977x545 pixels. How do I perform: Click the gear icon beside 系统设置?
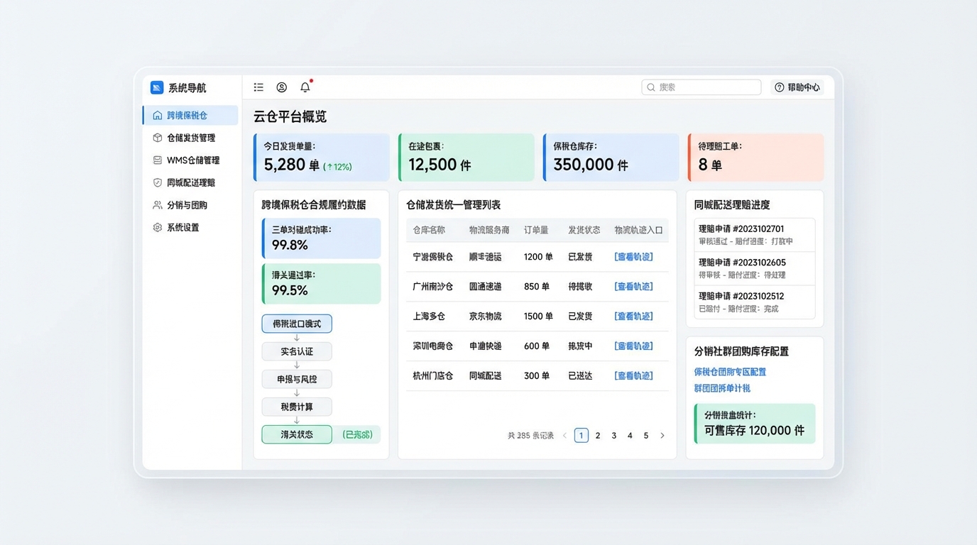pyautogui.click(x=158, y=228)
